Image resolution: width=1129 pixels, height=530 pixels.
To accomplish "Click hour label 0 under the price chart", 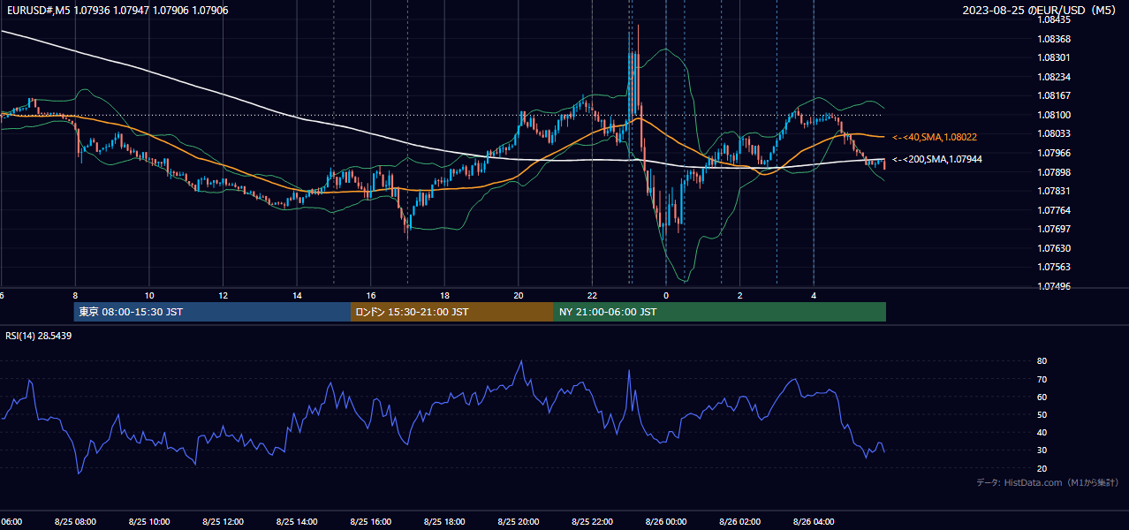I will (666, 295).
